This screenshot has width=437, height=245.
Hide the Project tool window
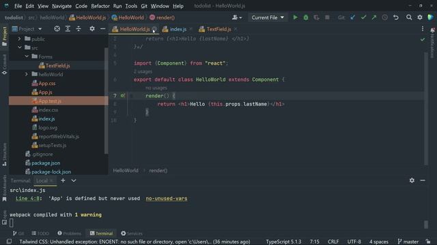click(103, 29)
